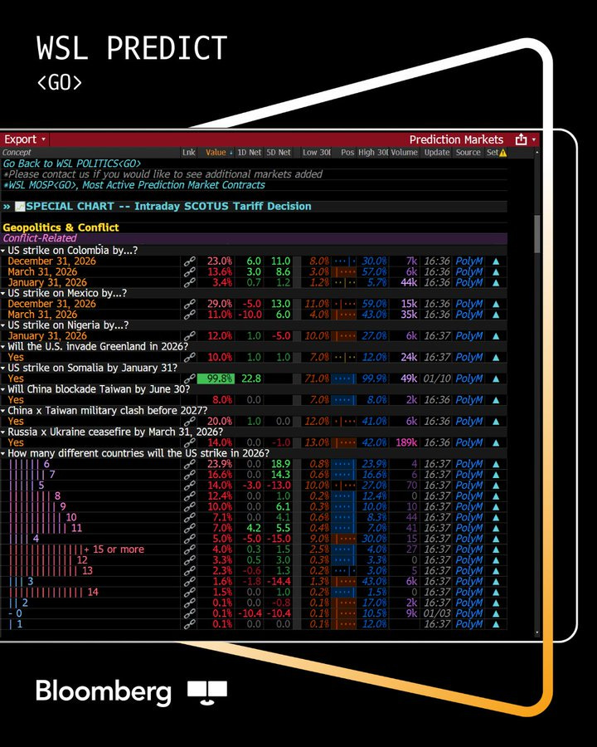Collapse the US strike on Nigeria group
597x747 pixels.
coord(3,325)
